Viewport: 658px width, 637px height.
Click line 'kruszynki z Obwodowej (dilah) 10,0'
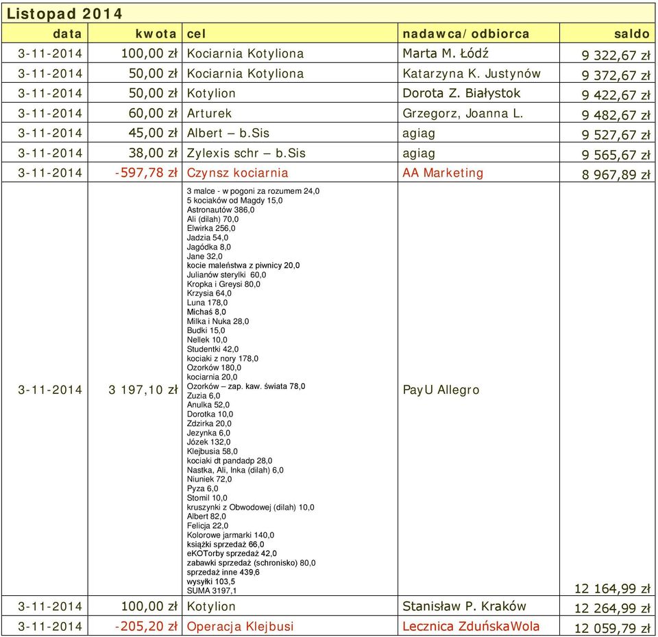tap(250, 508)
